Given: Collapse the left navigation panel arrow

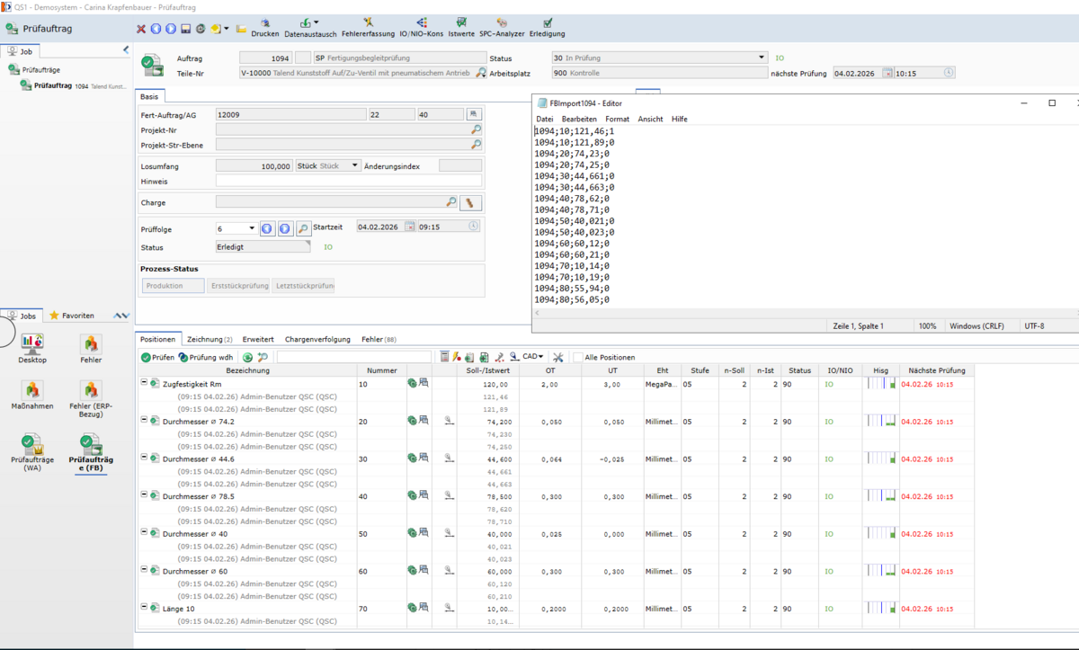Looking at the screenshot, I should click(x=125, y=50).
